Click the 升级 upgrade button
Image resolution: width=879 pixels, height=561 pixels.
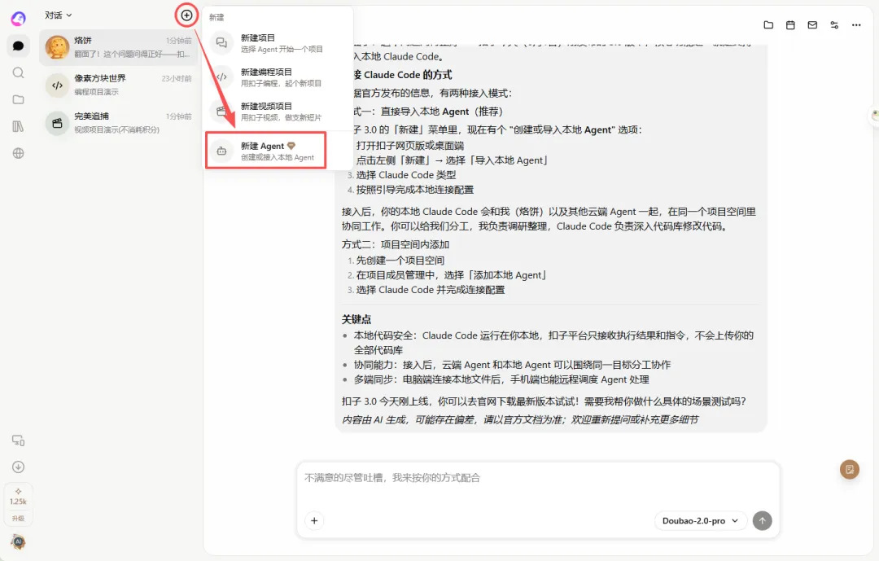(x=18, y=518)
